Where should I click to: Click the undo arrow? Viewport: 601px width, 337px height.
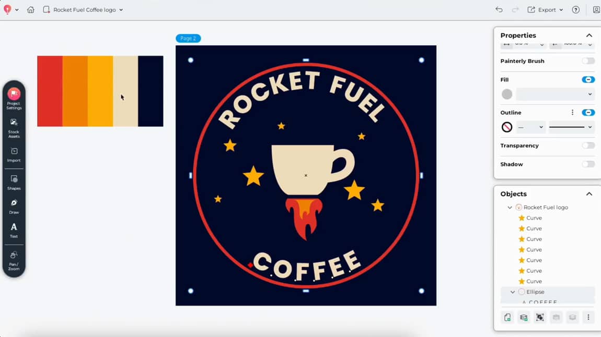[499, 10]
